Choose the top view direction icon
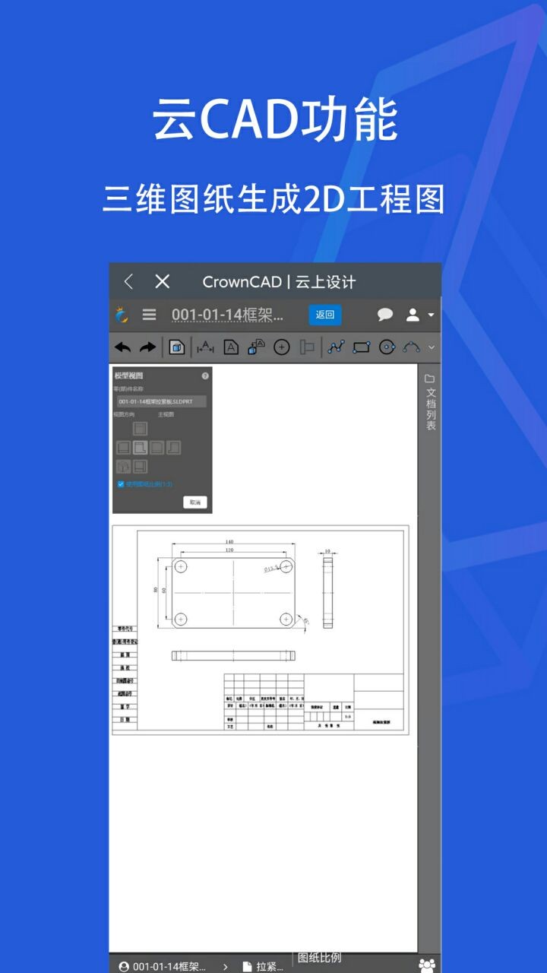 141,429
